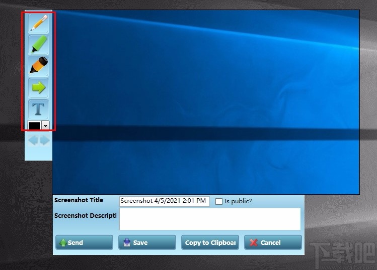This screenshot has width=377, height=270.
Task: Select the green arrow tool
Action: 38,87
